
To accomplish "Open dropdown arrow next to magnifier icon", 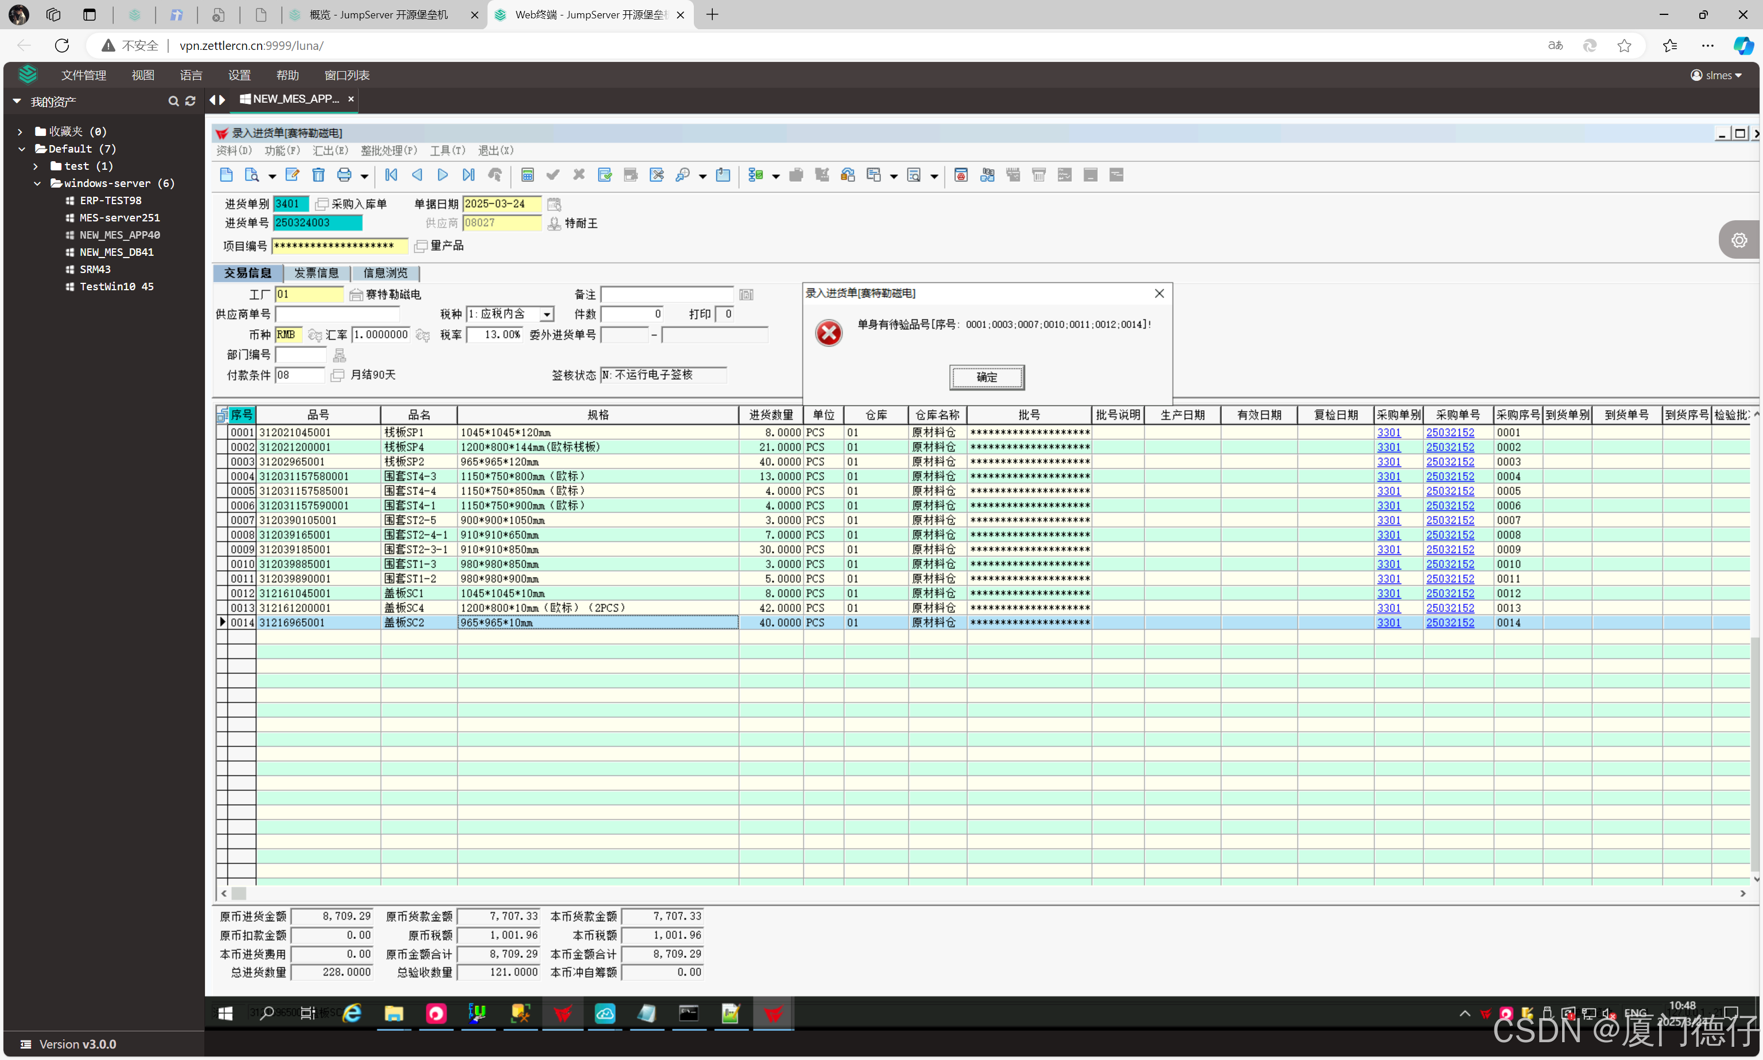I will click(702, 176).
